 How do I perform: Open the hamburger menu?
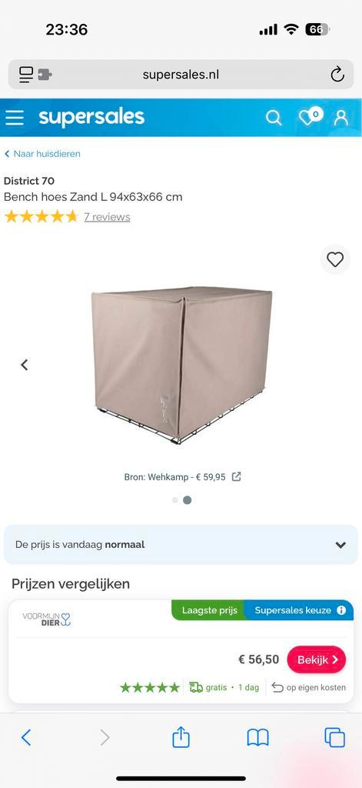(x=15, y=118)
